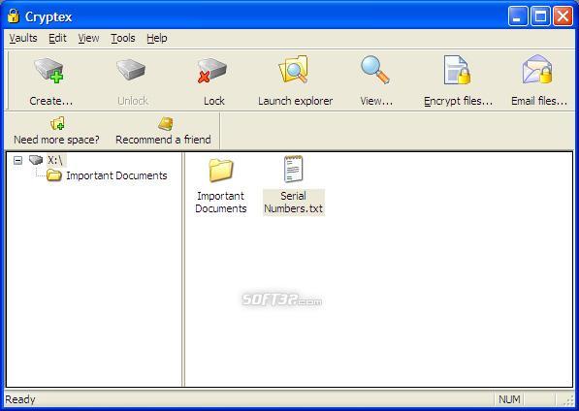
Task: Select the Serial Numbers.txt file icon
Action: click(293, 169)
